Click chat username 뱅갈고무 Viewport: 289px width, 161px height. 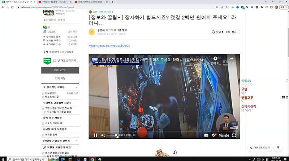[x=247, y=98]
